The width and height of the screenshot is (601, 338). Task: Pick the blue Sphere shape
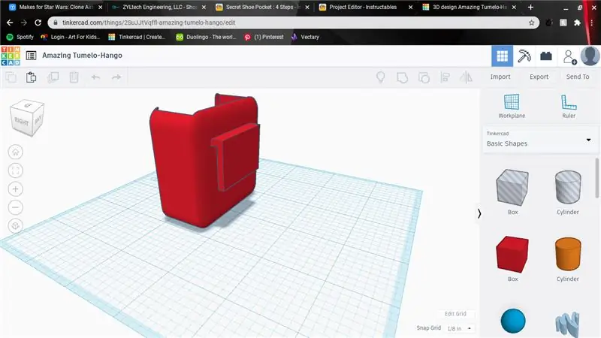513,321
